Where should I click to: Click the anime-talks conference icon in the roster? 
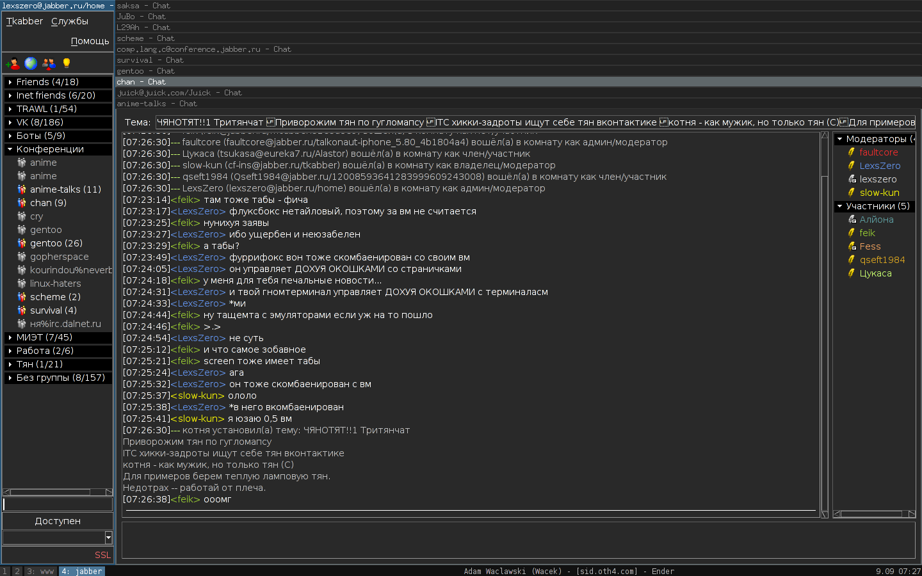coord(22,189)
